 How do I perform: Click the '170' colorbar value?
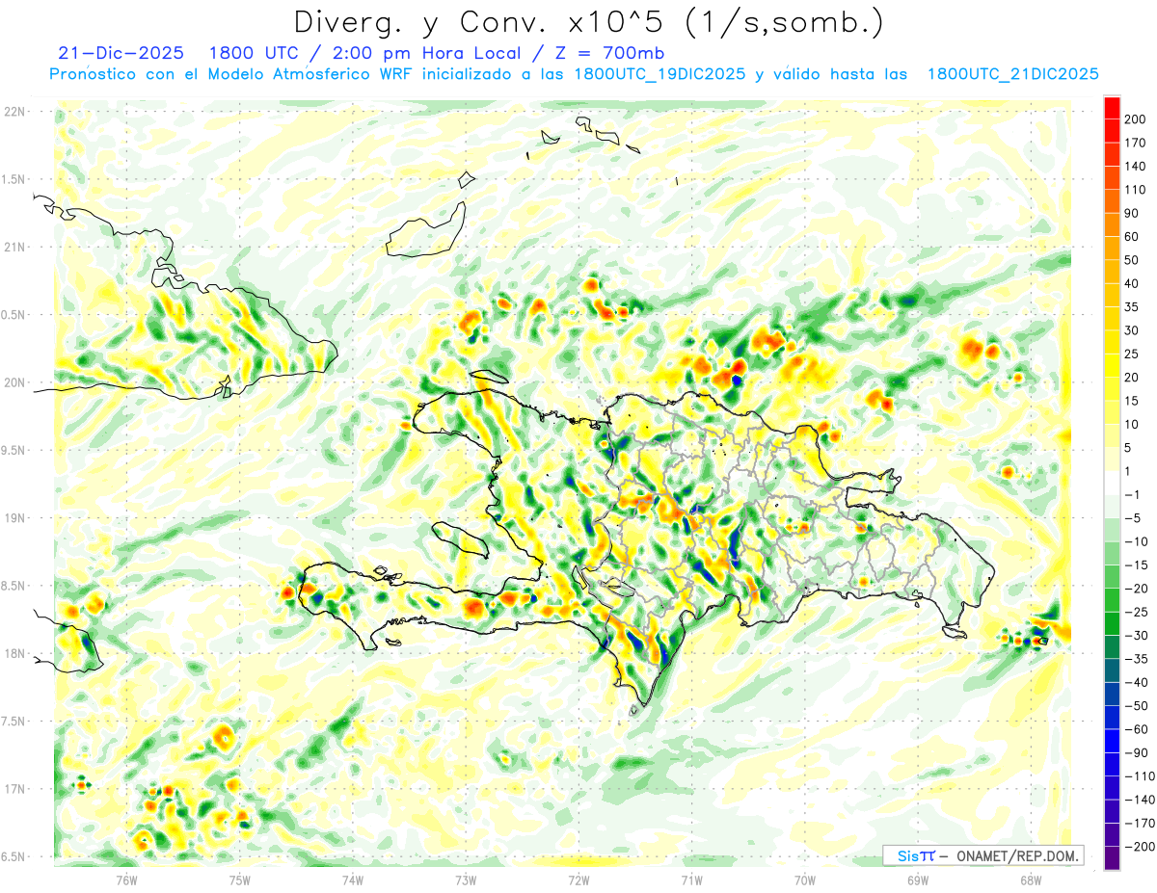pos(1136,143)
